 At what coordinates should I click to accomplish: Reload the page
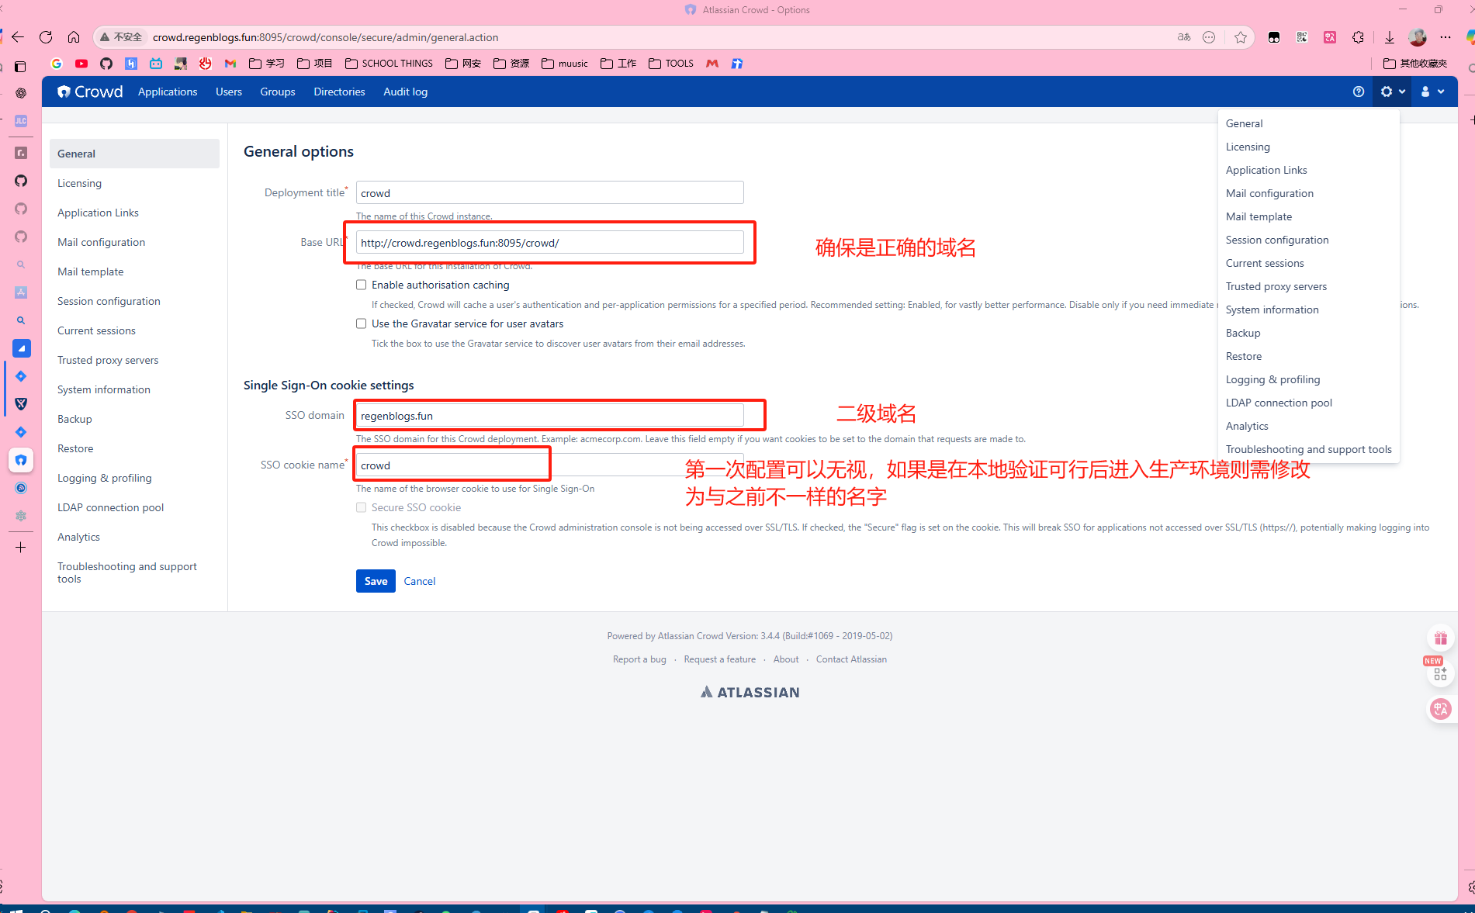[x=46, y=37]
